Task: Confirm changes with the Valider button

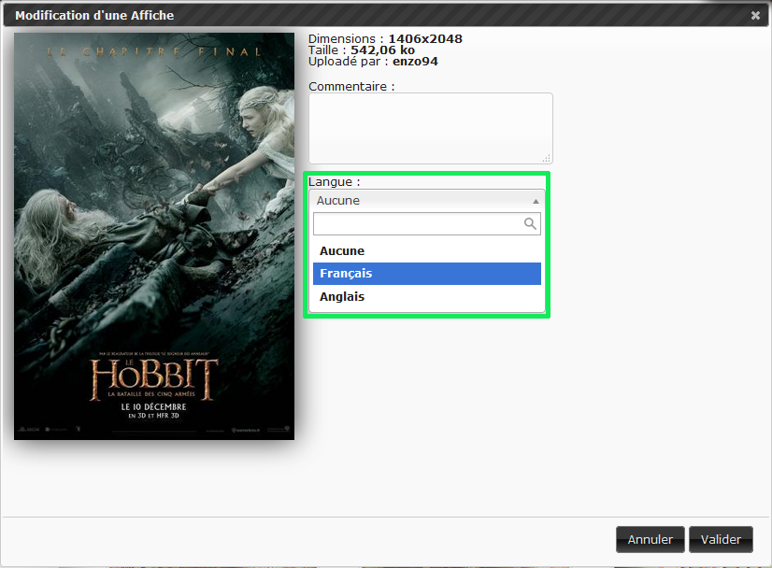Action: point(721,539)
